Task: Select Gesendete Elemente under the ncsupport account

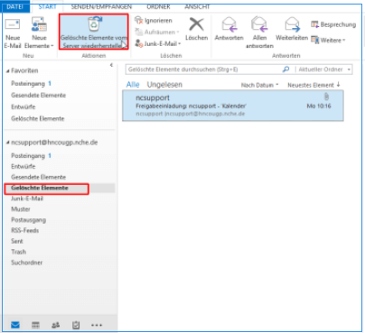Action: pyautogui.click(x=38, y=177)
